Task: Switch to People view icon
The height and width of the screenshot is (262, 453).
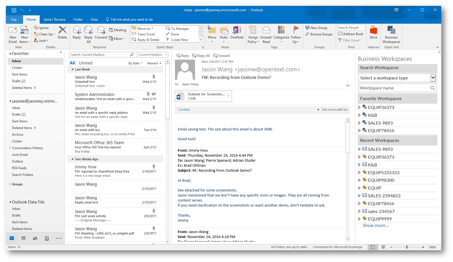Action: pyautogui.click(x=35, y=238)
